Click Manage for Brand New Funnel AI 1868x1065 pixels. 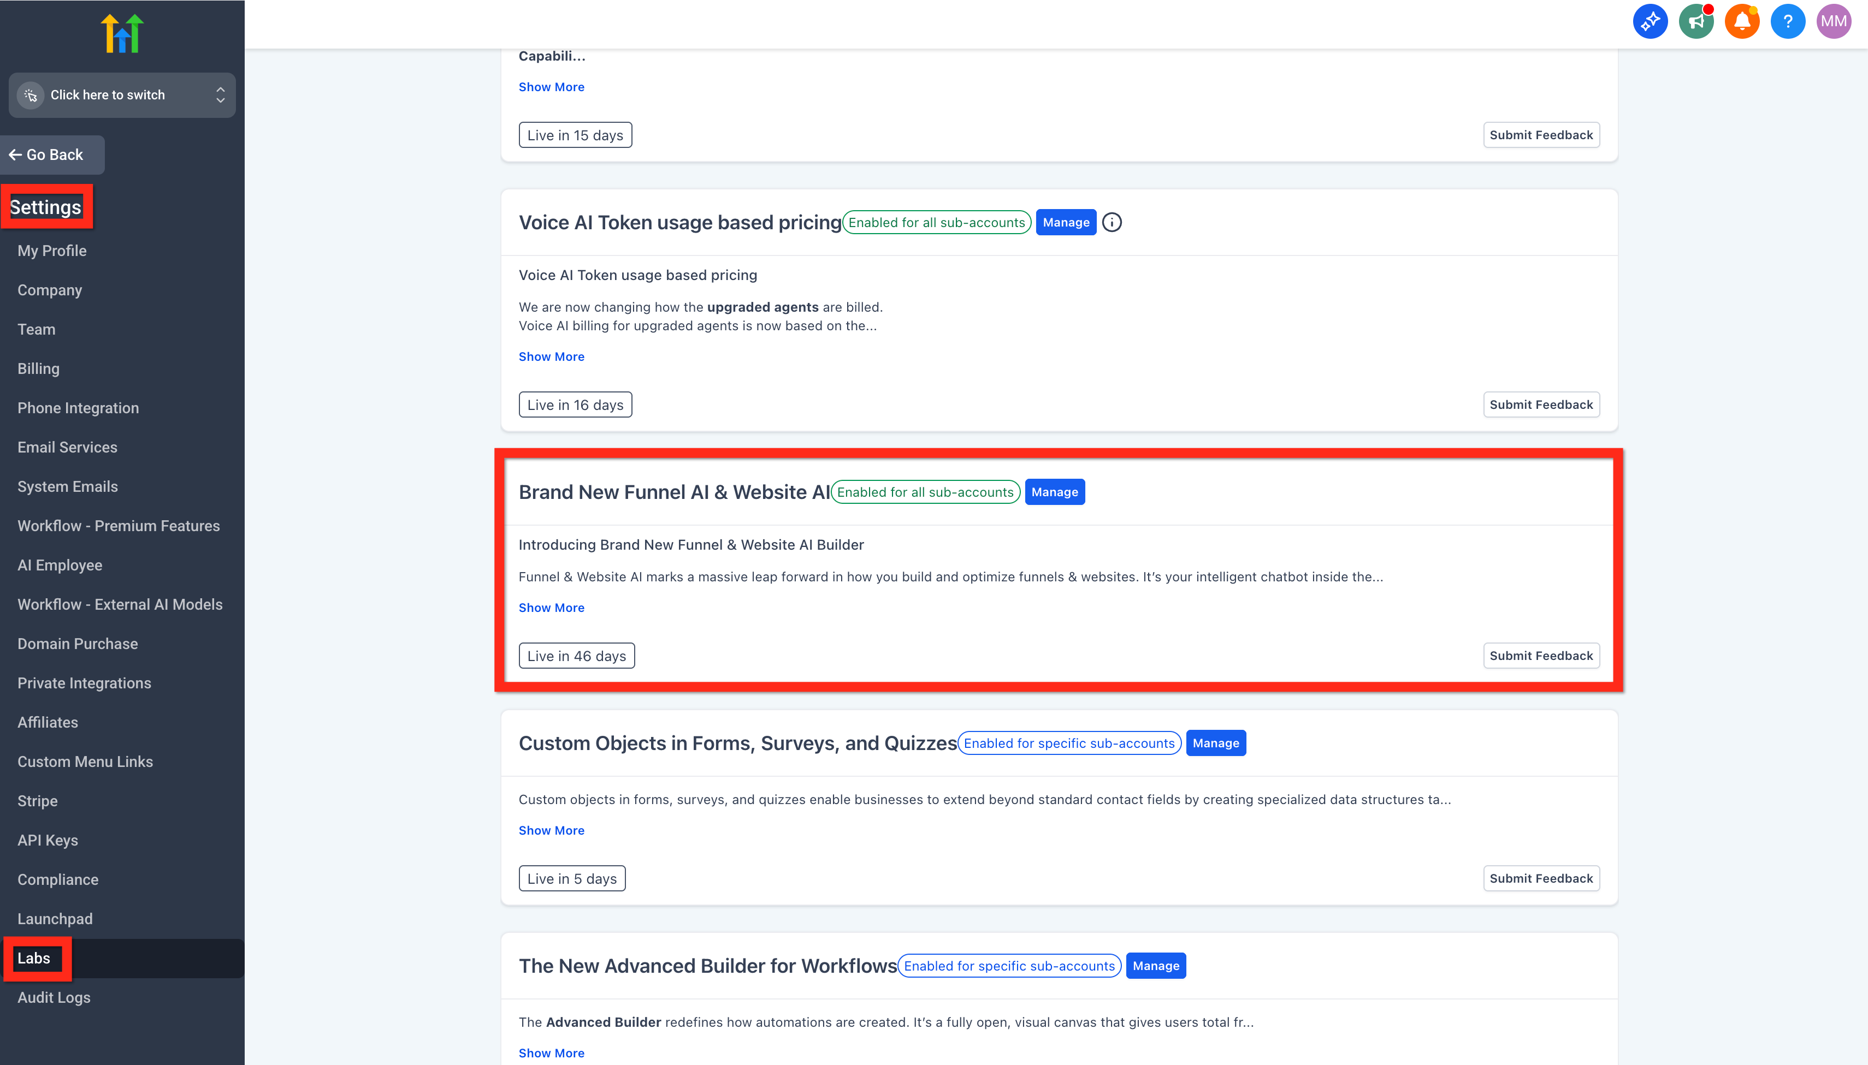[x=1054, y=492]
